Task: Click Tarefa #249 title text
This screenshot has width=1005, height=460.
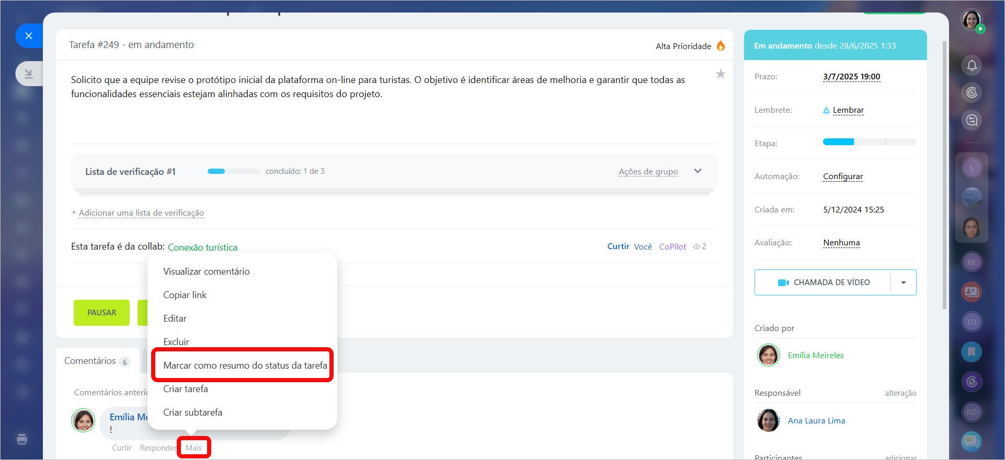Action: click(x=131, y=45)
